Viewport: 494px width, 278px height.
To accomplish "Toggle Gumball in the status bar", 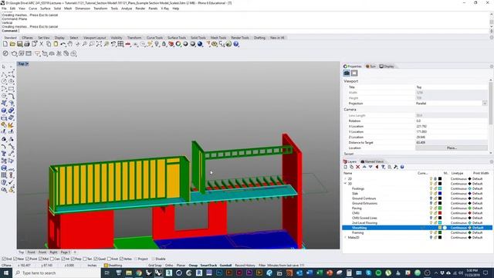I will pos(225,266).
